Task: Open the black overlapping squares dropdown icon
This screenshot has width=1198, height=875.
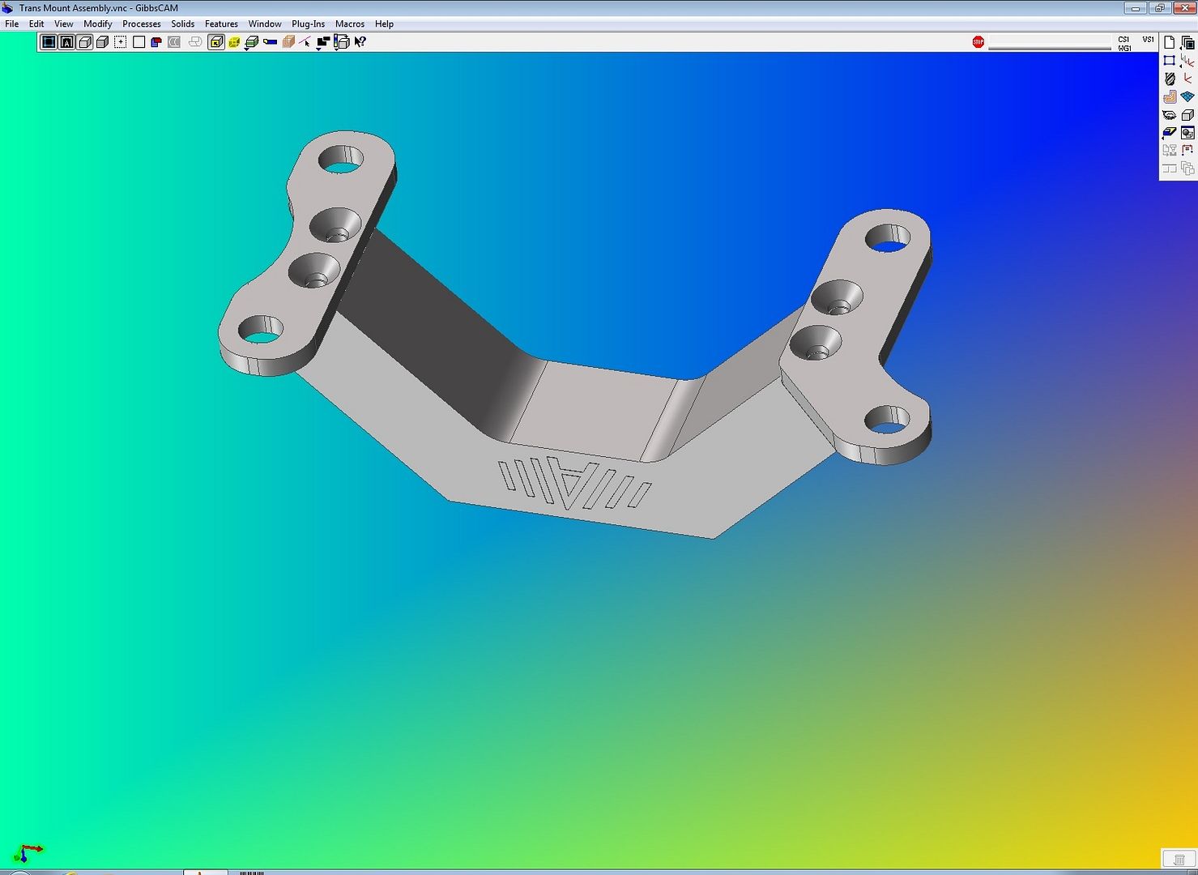Action: pos(323,43)
